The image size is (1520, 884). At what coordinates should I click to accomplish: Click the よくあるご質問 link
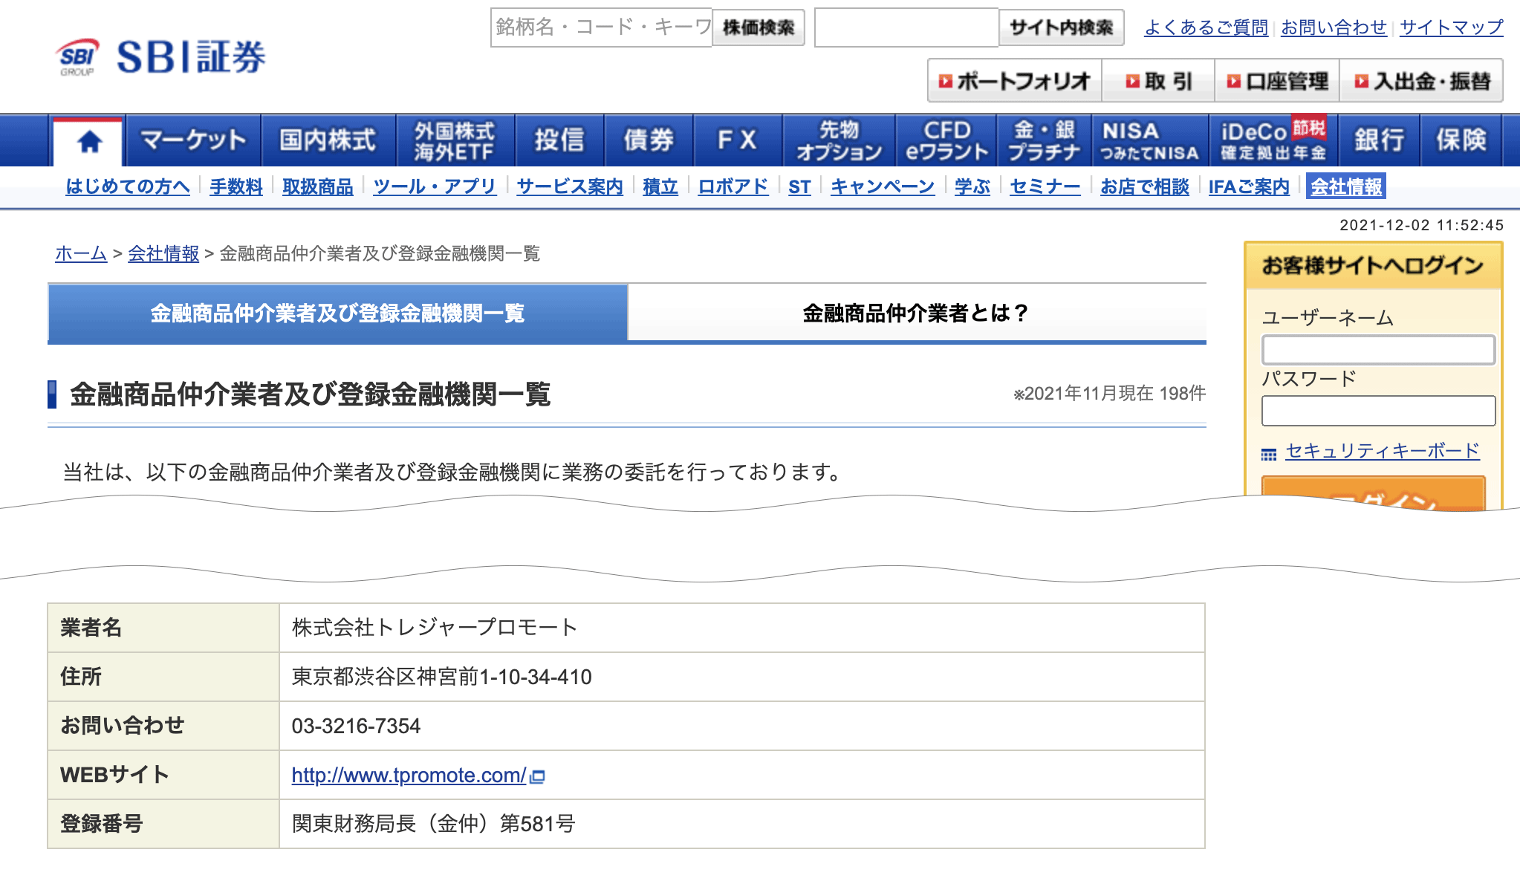(x=1206, y=27)
